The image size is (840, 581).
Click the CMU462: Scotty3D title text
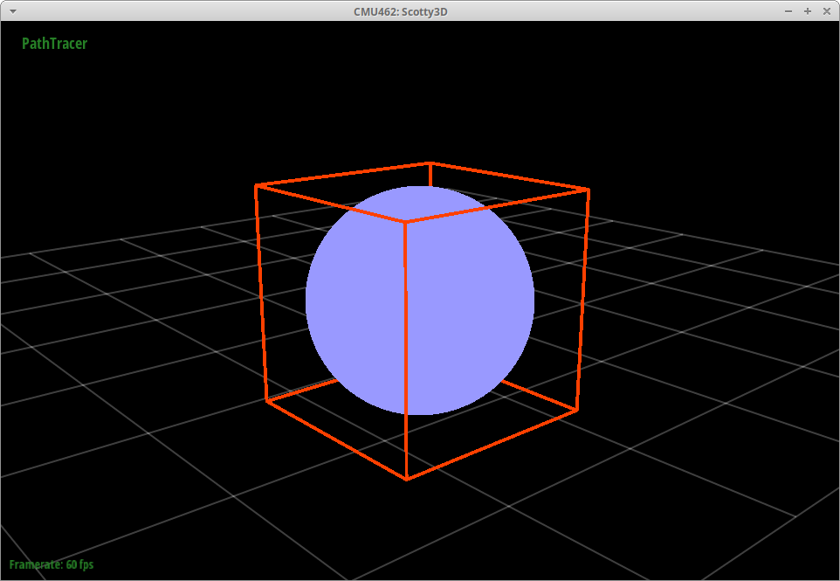point(400,11)
